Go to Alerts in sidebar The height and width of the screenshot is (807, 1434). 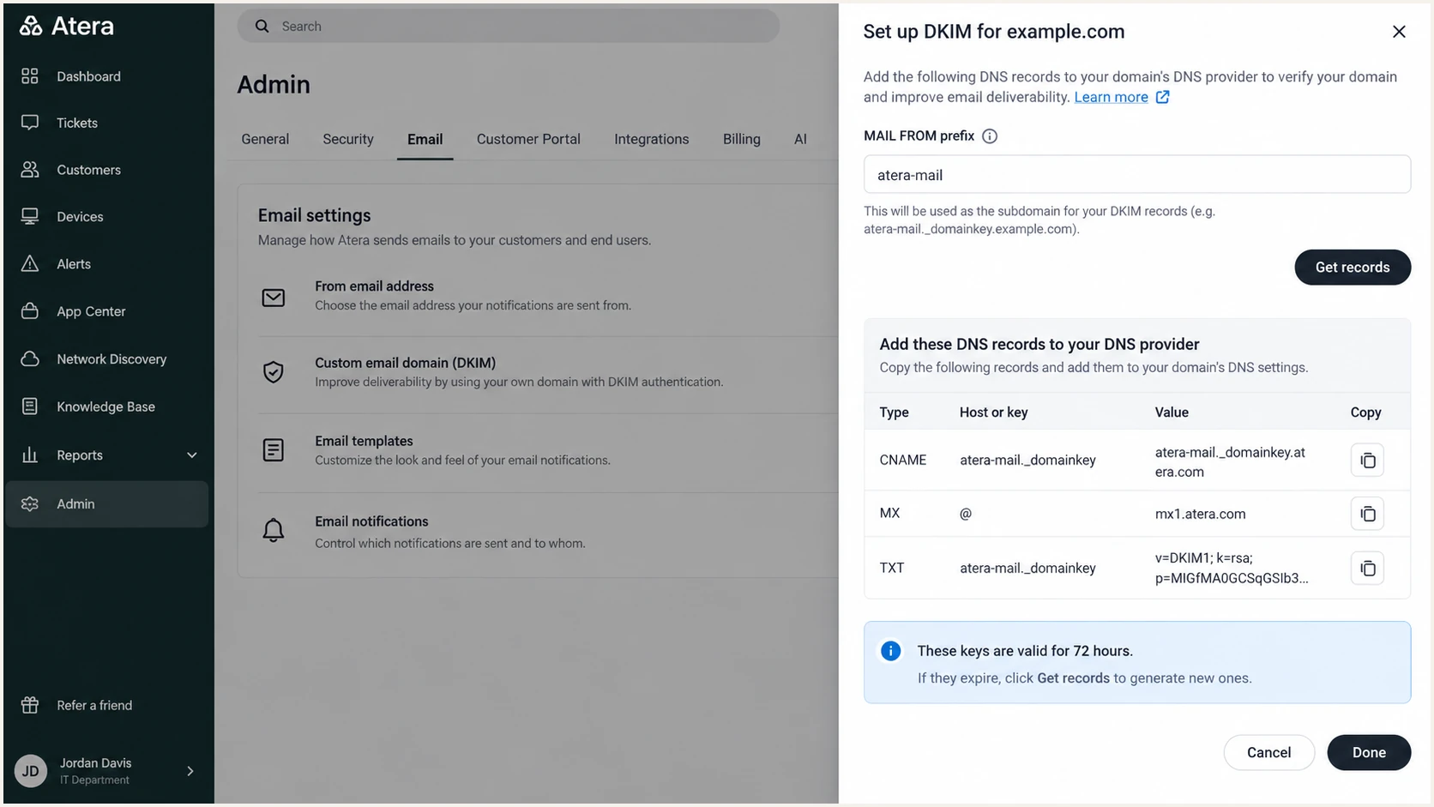[74, 264]
